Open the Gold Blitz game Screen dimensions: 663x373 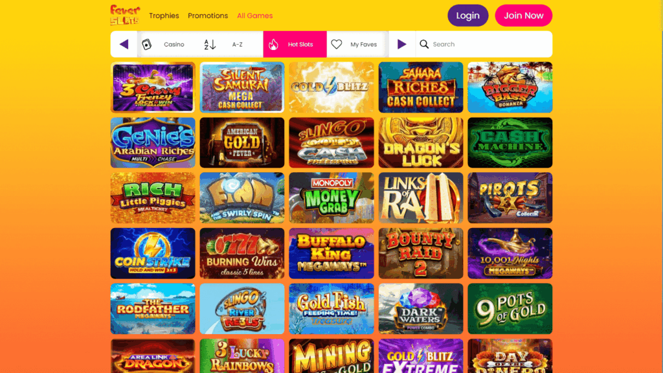coord(331,87)
